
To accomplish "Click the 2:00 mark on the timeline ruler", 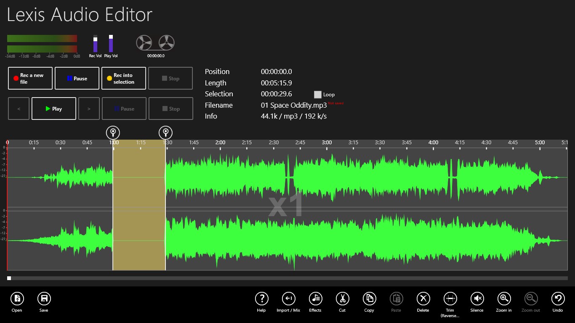I will pos(220,143).
